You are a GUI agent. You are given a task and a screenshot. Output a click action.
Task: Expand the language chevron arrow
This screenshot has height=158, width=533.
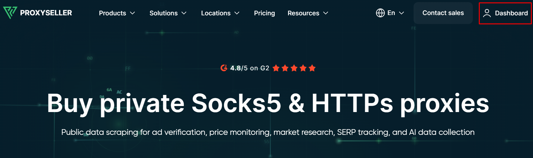401,13
